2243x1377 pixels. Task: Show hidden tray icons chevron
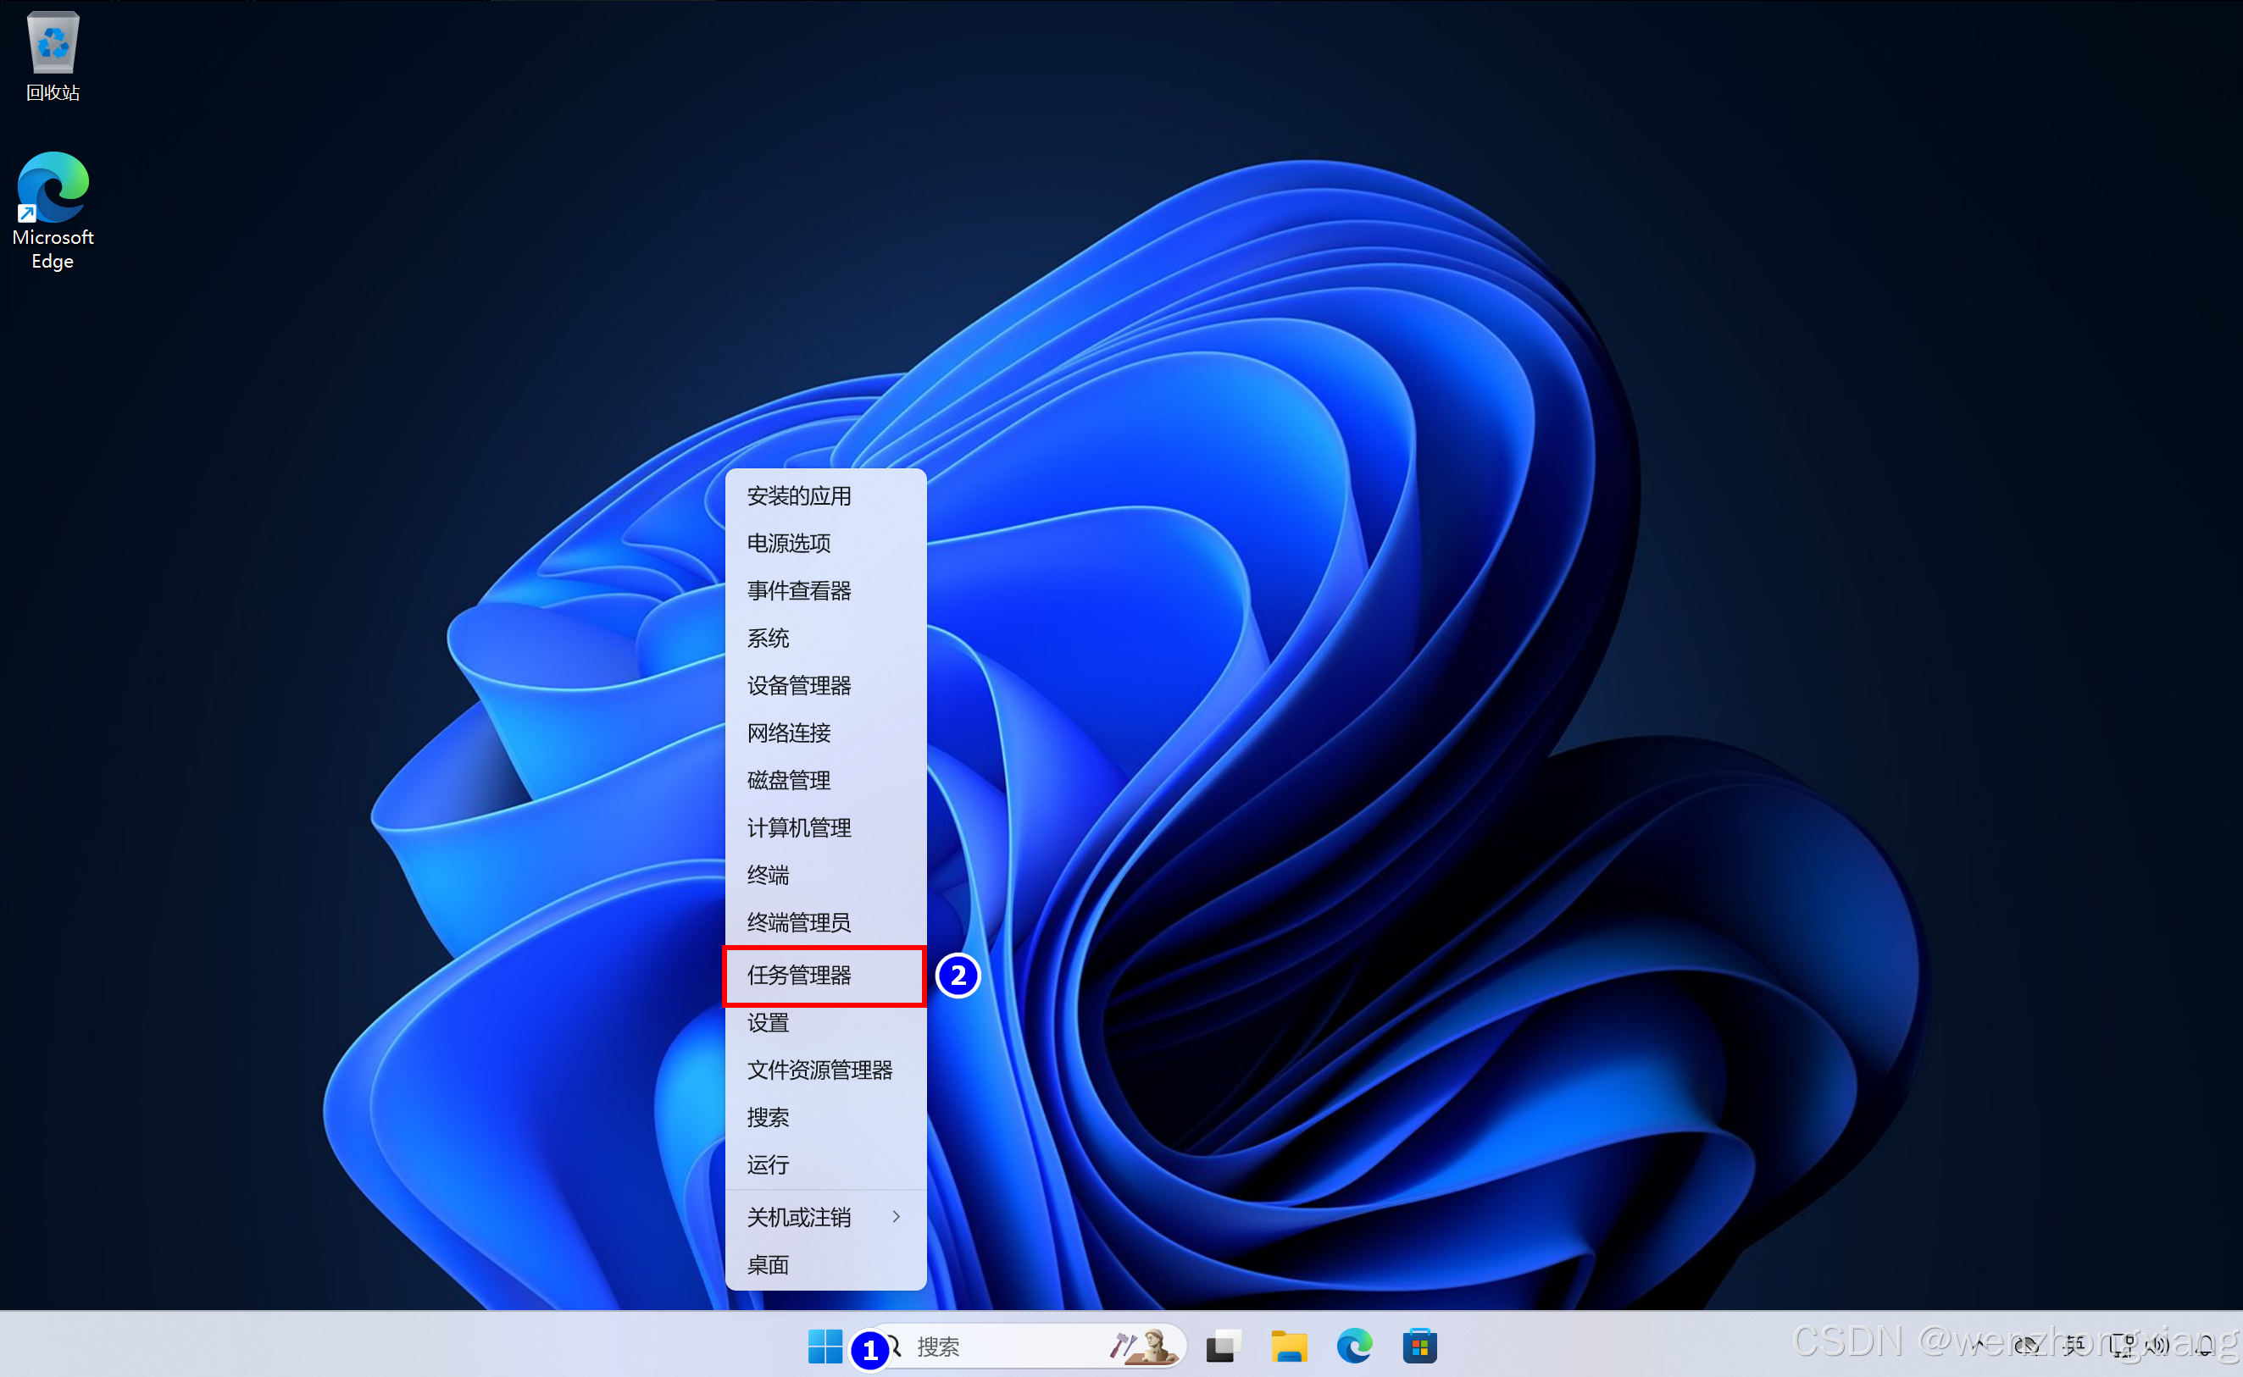pos(1979,1345)
